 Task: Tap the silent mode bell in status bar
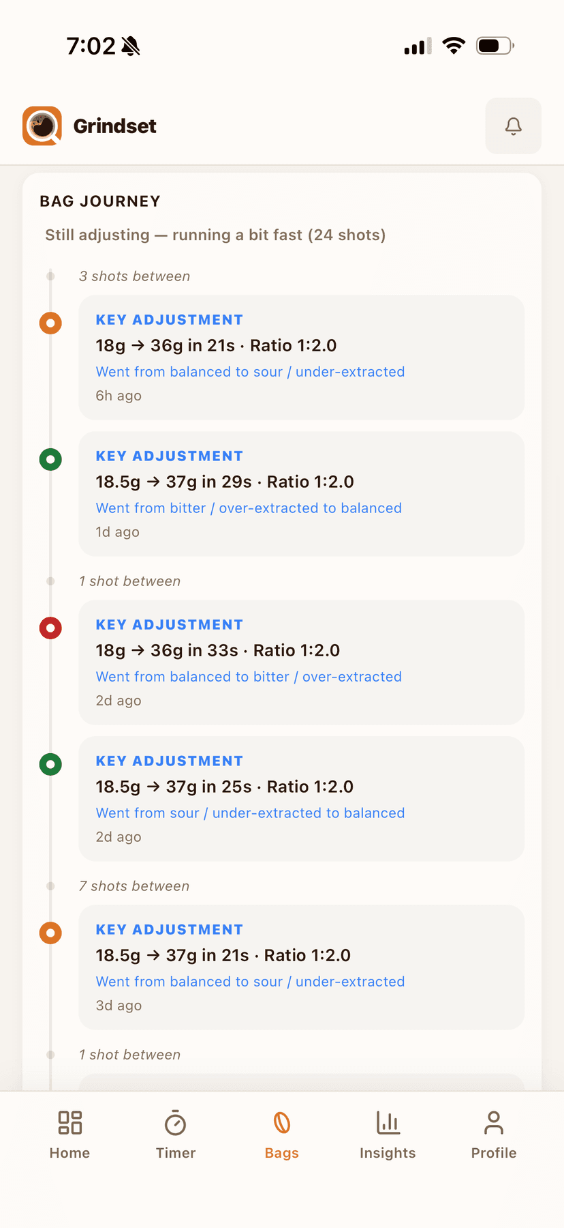click(130, 46)
